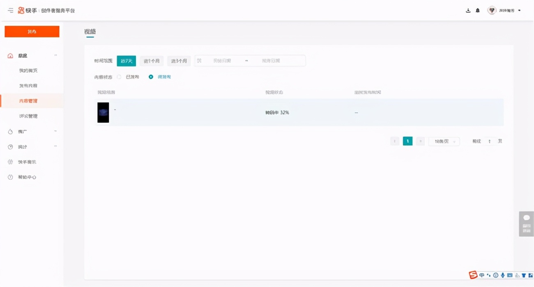Viewport: 534px width, 287px height.
Task: Click the selected teal radio button
Action: click(x=151, y=77)
